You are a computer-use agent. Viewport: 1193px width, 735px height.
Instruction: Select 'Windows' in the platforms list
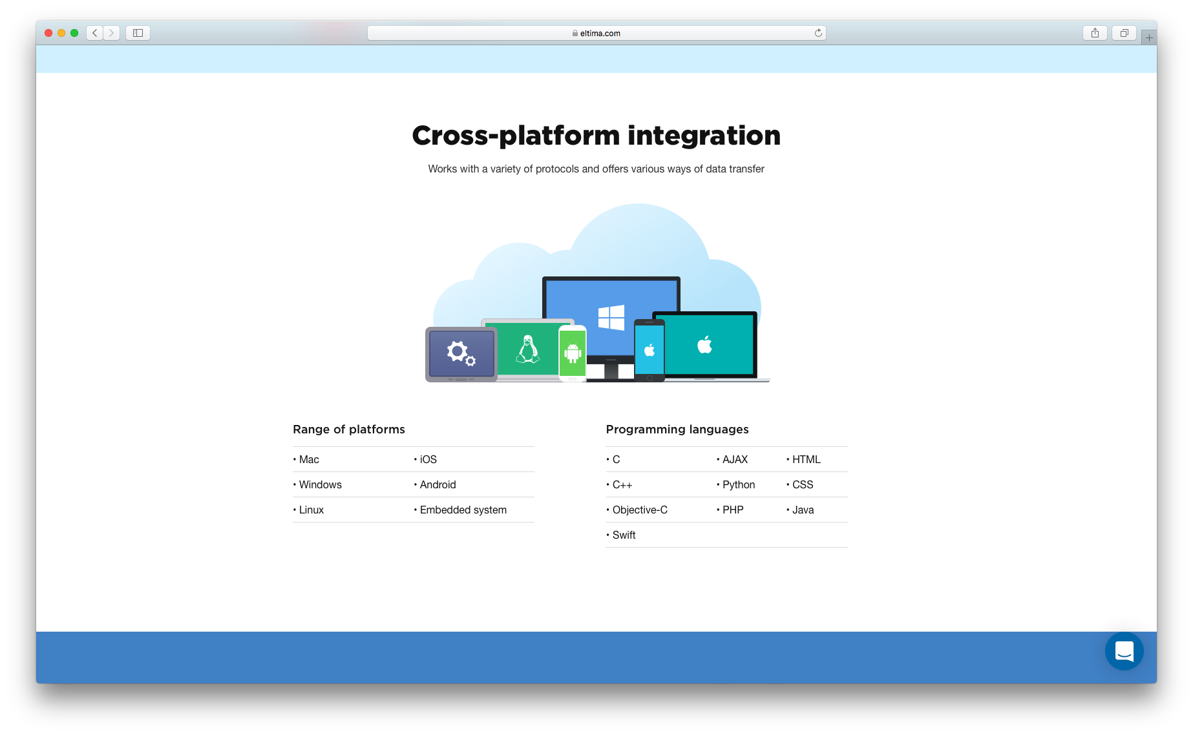tap(321, 484)
